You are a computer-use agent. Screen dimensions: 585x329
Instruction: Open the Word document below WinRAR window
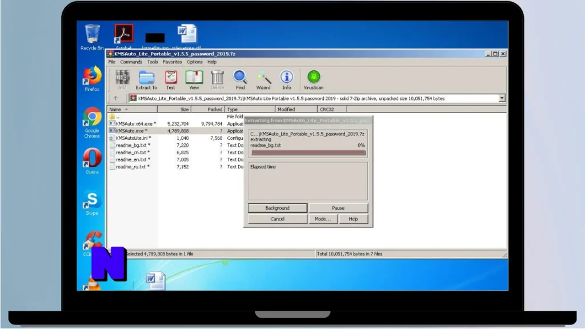(155, 280)
